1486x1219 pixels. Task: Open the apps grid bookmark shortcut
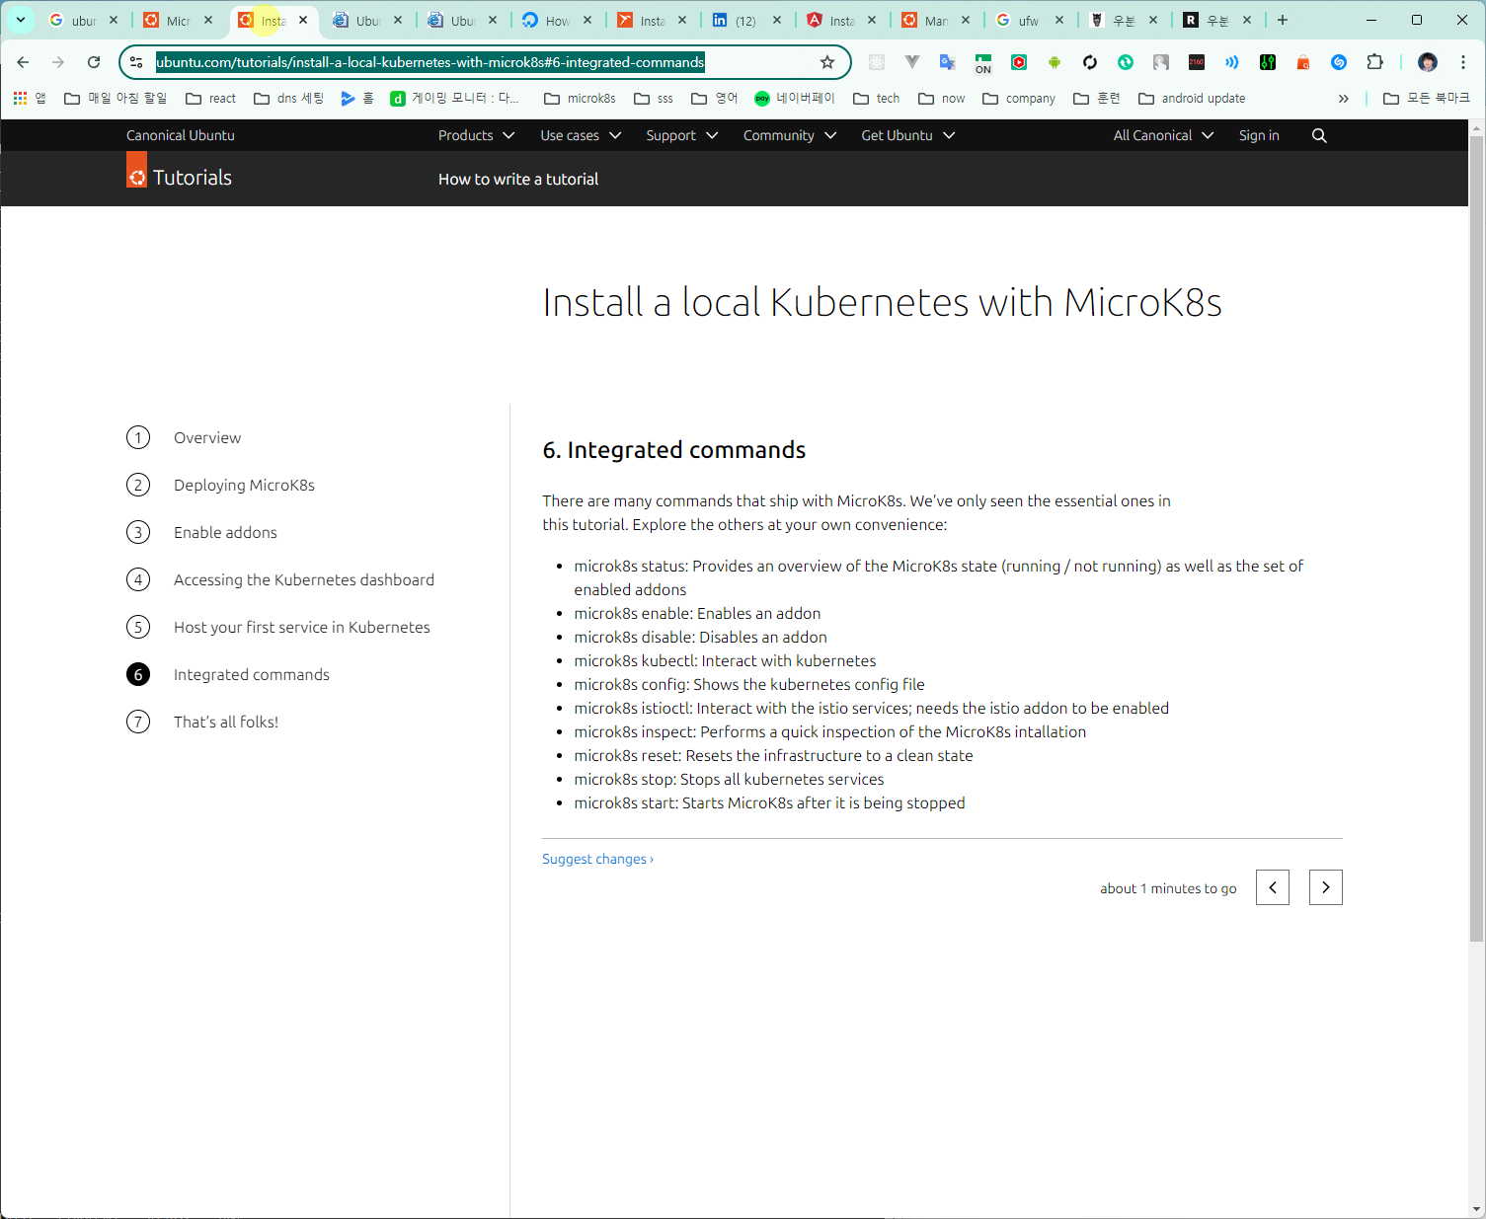20,98
